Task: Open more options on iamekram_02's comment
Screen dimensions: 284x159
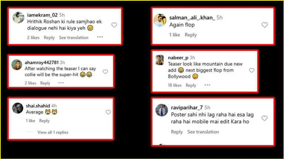Action: click(x=100, y=37)
